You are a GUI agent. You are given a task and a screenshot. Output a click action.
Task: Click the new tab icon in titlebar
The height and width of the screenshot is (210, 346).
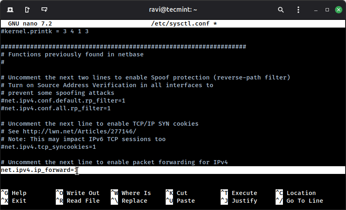[10, 9]
